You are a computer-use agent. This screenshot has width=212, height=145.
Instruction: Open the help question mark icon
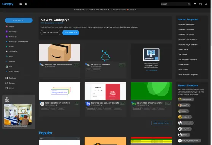pyautogui.click(x=201, y=4)
